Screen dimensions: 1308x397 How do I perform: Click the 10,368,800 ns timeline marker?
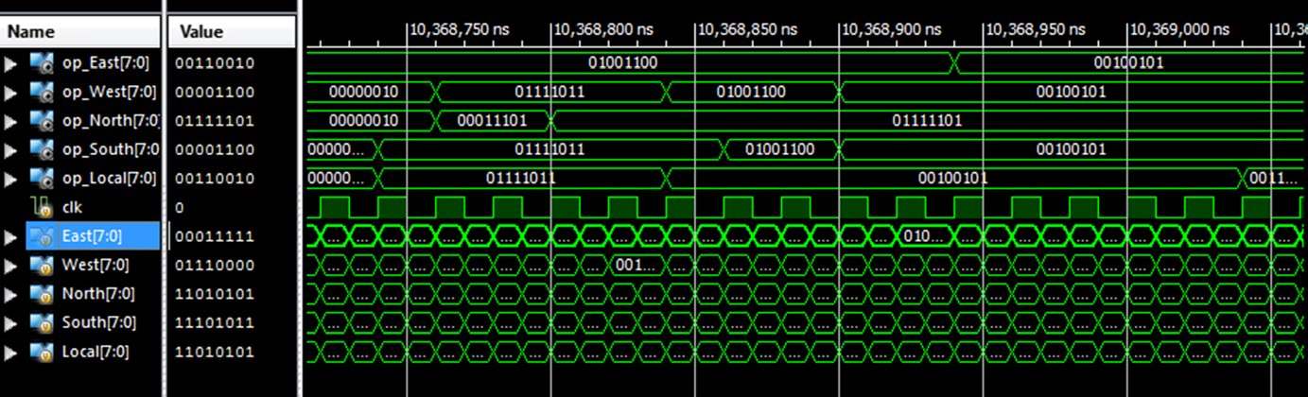pyautogui.click(x=550, y=29)
